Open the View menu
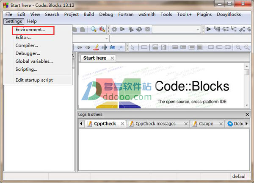Screen dimensions: 254x183 35,14
